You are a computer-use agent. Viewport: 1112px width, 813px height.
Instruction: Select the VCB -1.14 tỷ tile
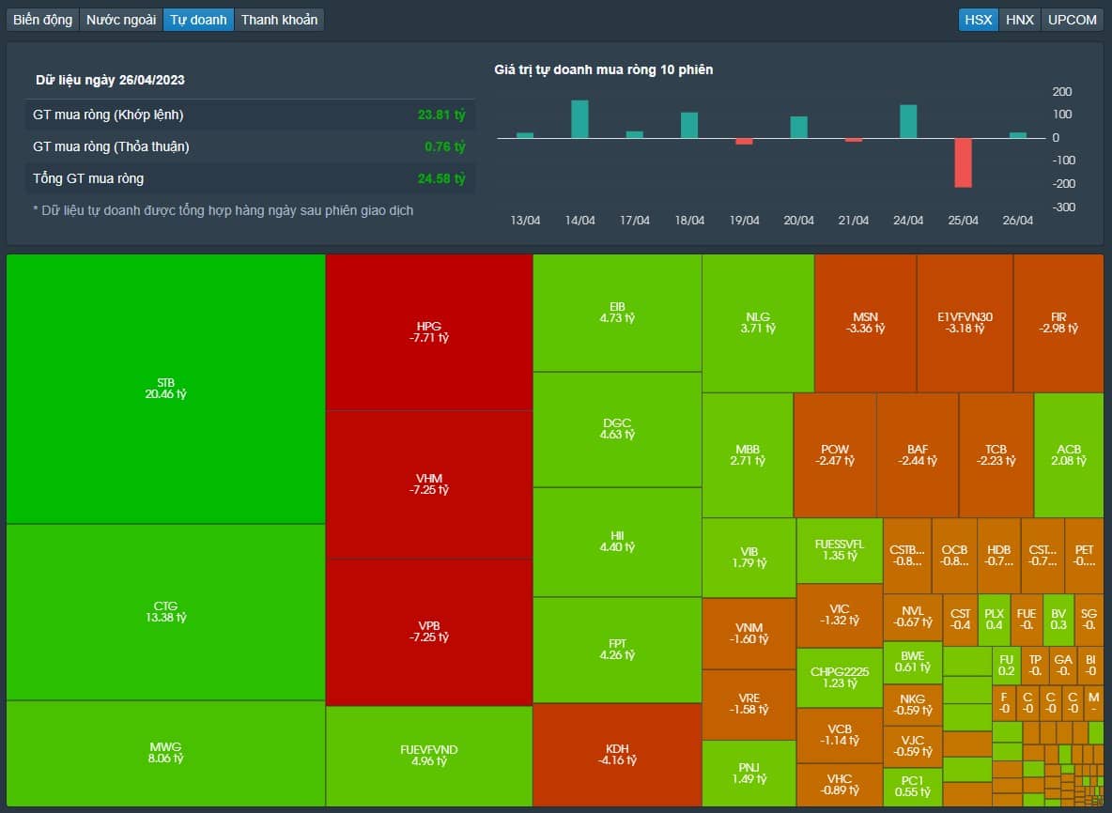coord(840,735)
